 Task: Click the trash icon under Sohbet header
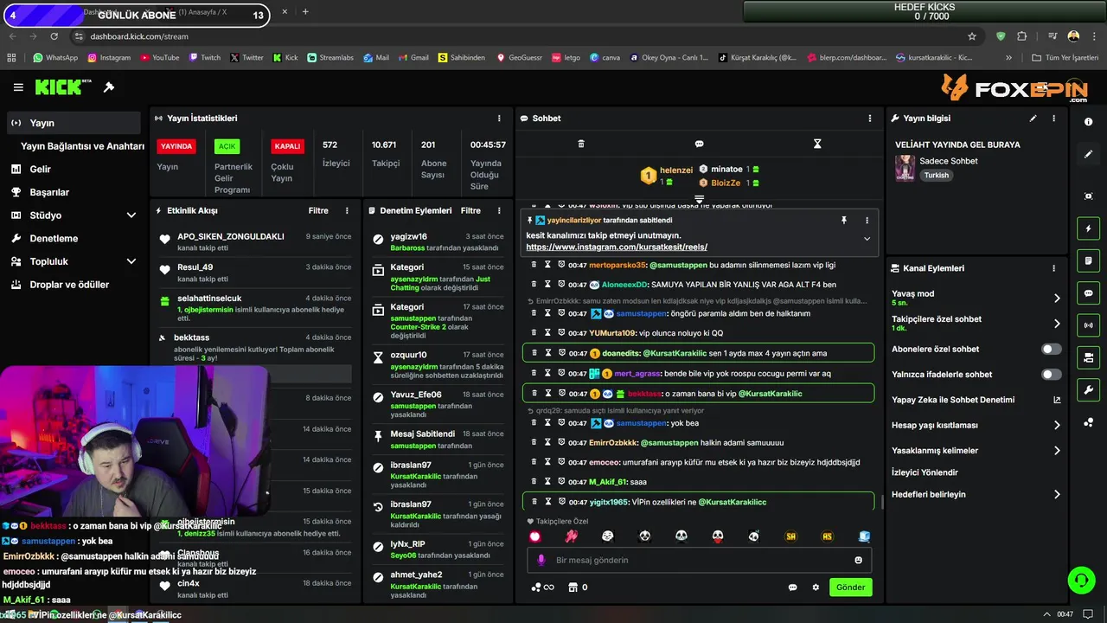click(x=581, y=144)
